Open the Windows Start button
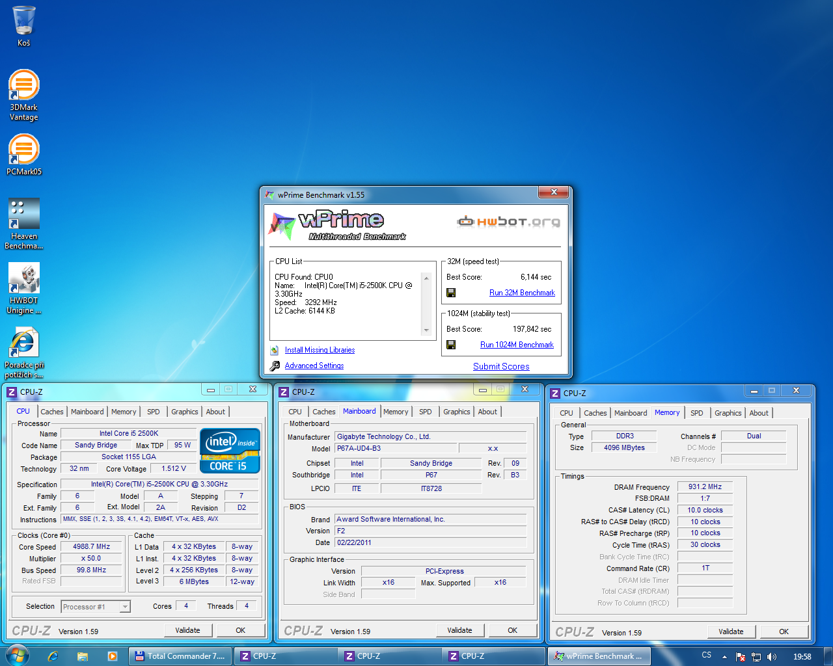Viewport: 833px width, 666px height. [x=16, y=656]
